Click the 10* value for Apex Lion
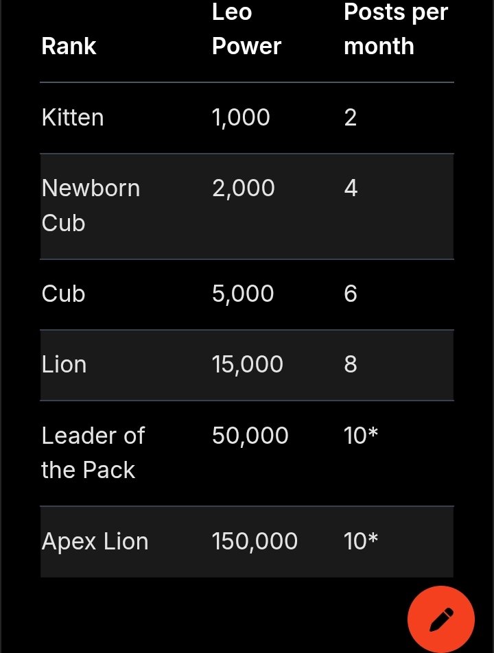 (361, 541)
